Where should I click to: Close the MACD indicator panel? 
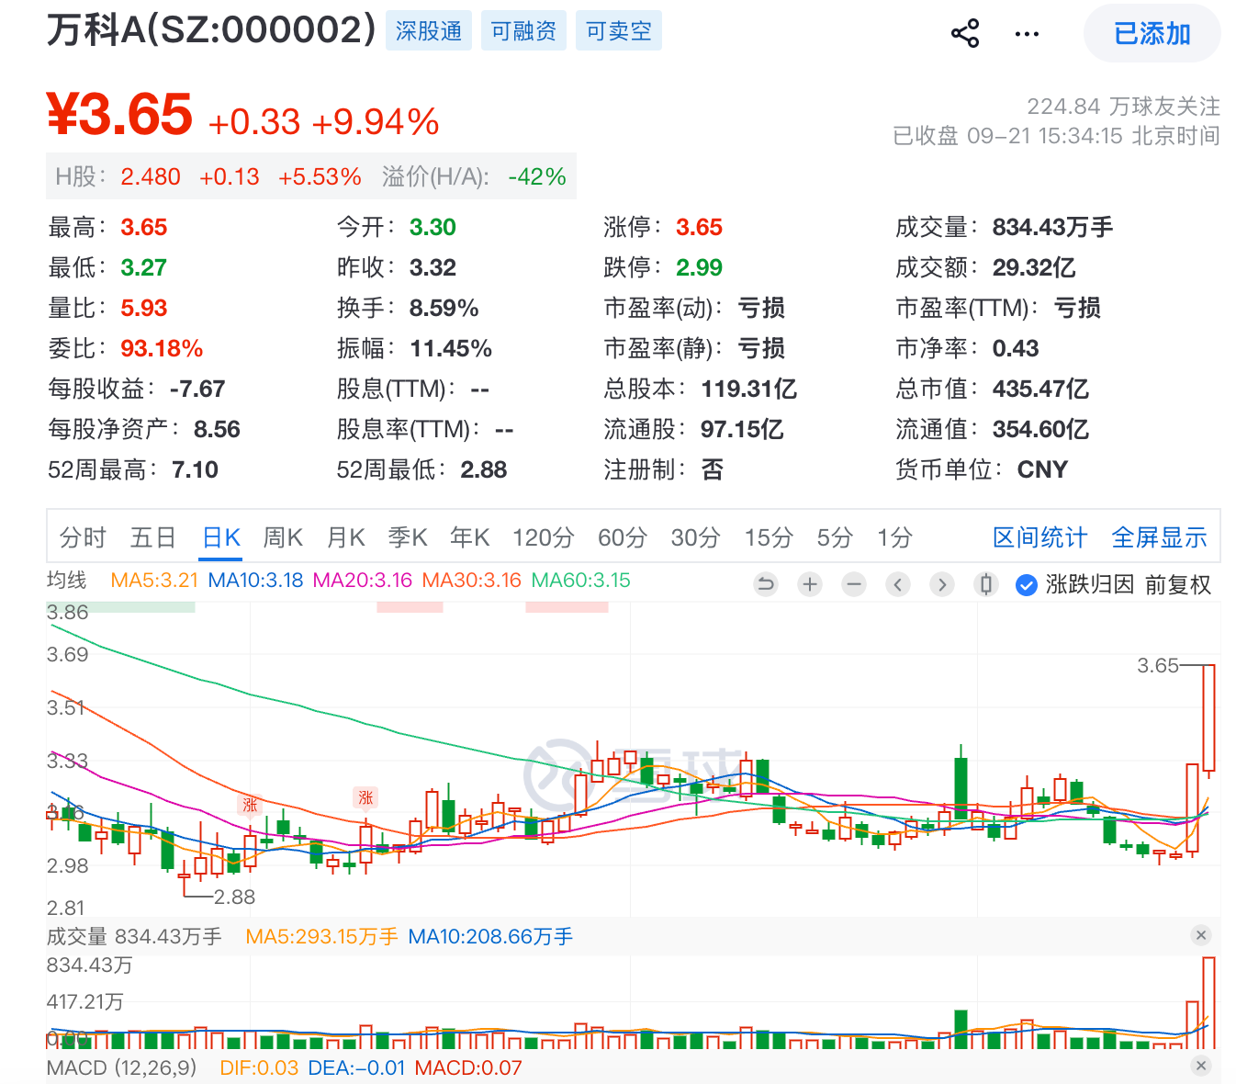(1200, 1066)
